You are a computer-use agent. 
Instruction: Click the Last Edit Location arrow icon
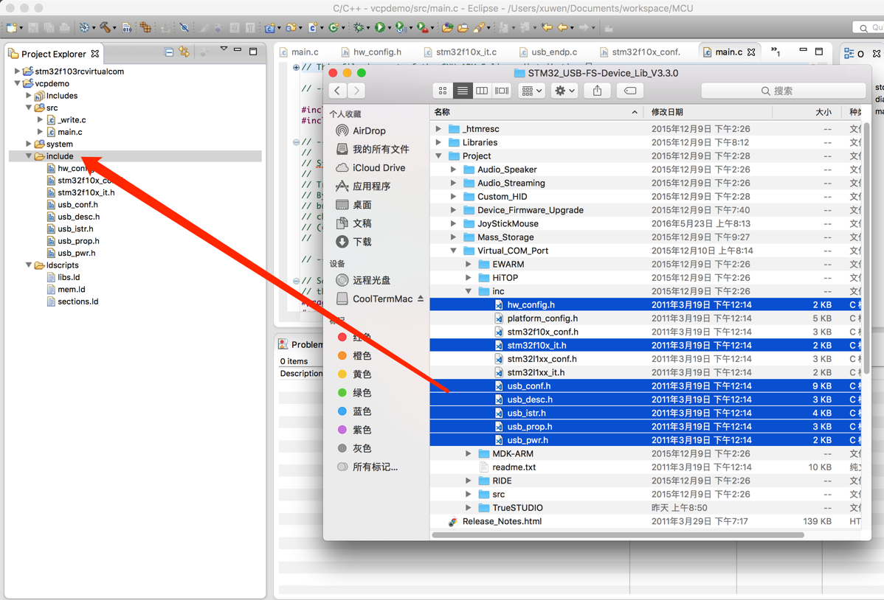coord(547,27)
